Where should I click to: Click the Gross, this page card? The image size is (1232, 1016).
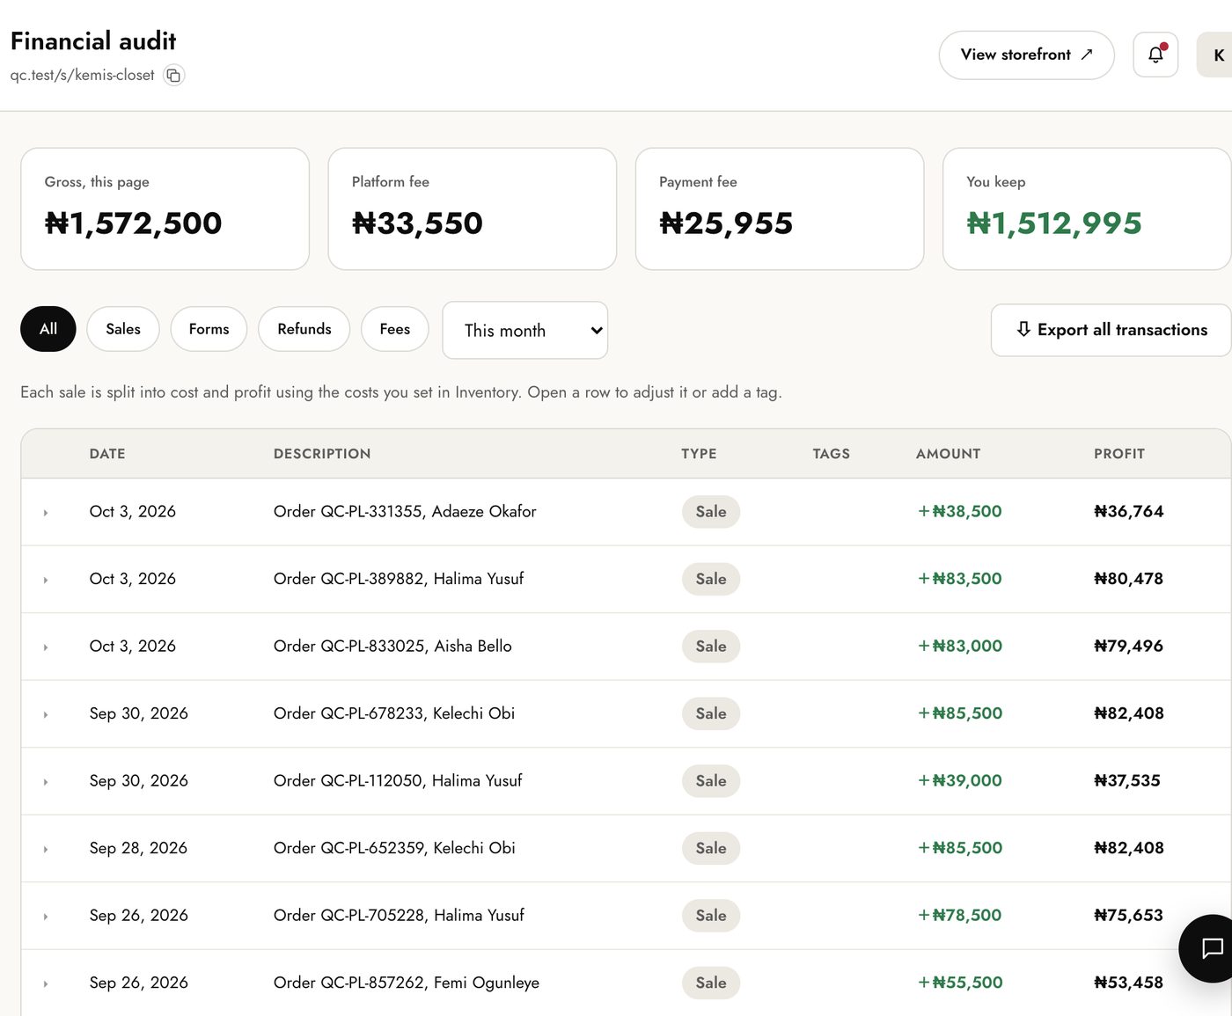coord(165,208)
